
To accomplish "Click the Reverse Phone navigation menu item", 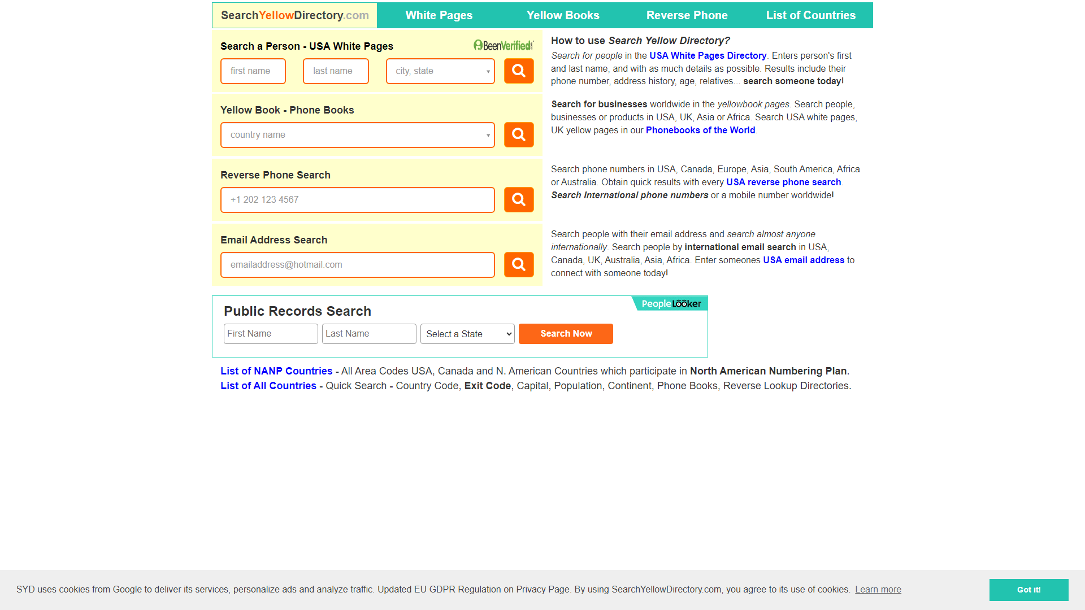I will click(x=687, y=15).
